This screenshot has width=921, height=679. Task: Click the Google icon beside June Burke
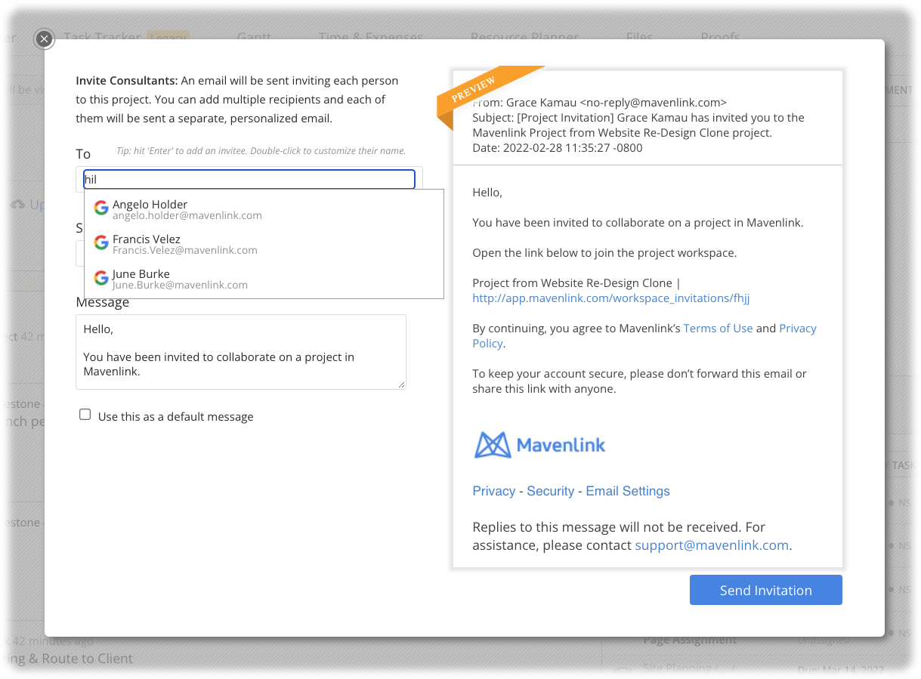101,278
